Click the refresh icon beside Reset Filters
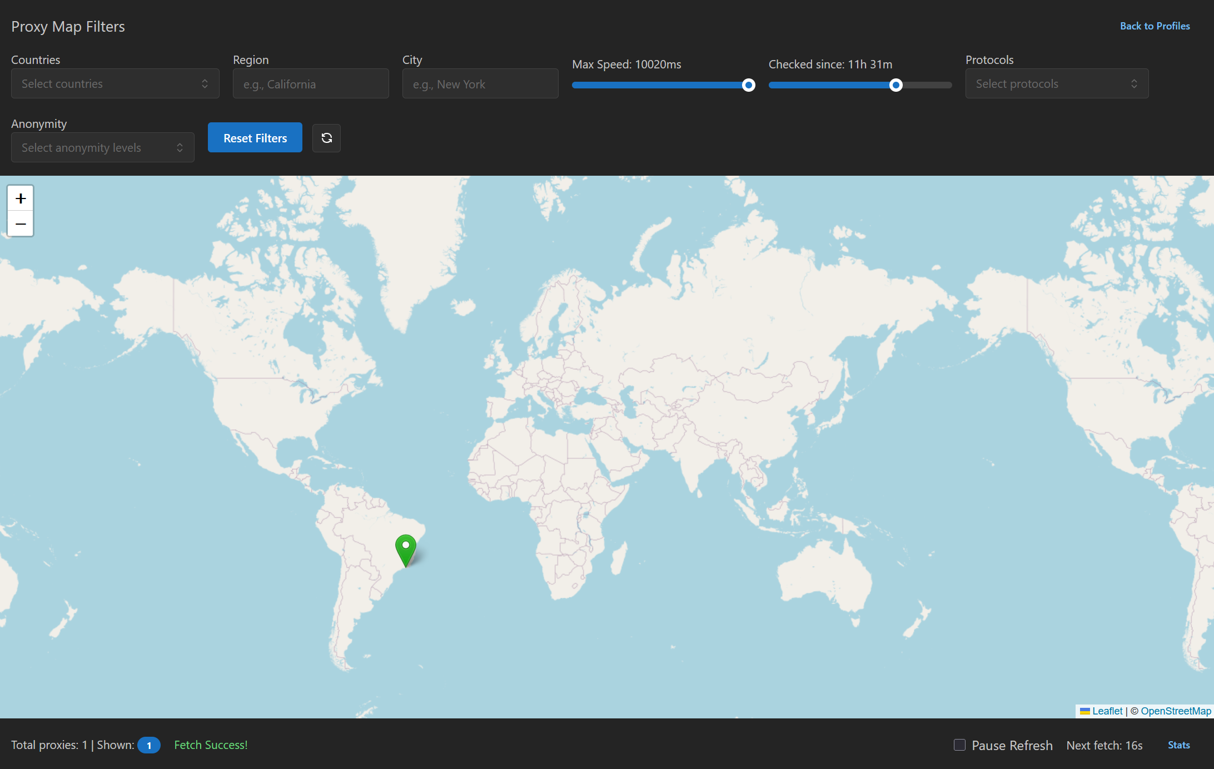Image resolution: width=1214 pixels, height=769 pixels. (326, 138)
